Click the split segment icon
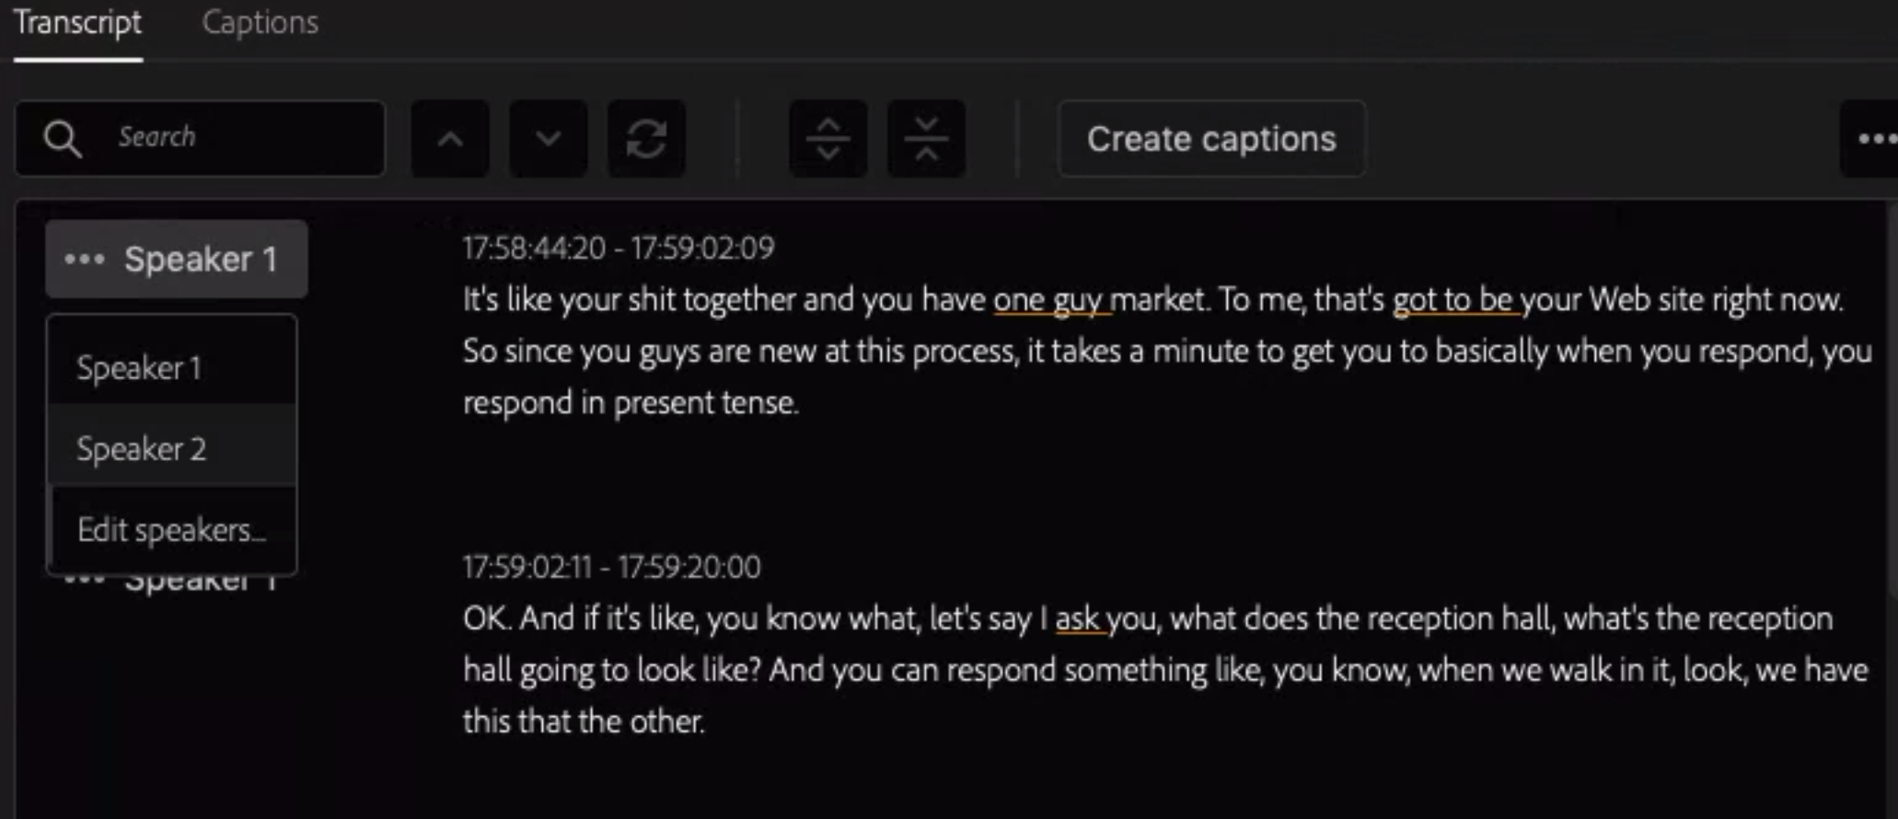This screenshot has height=819, width=1898. click(828, 139)
